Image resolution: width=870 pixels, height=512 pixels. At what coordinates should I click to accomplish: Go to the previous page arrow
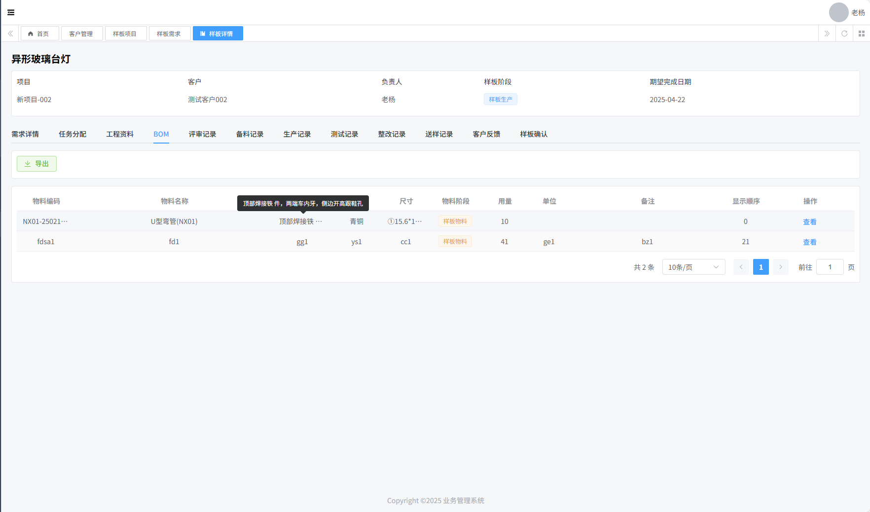point(741,267)
